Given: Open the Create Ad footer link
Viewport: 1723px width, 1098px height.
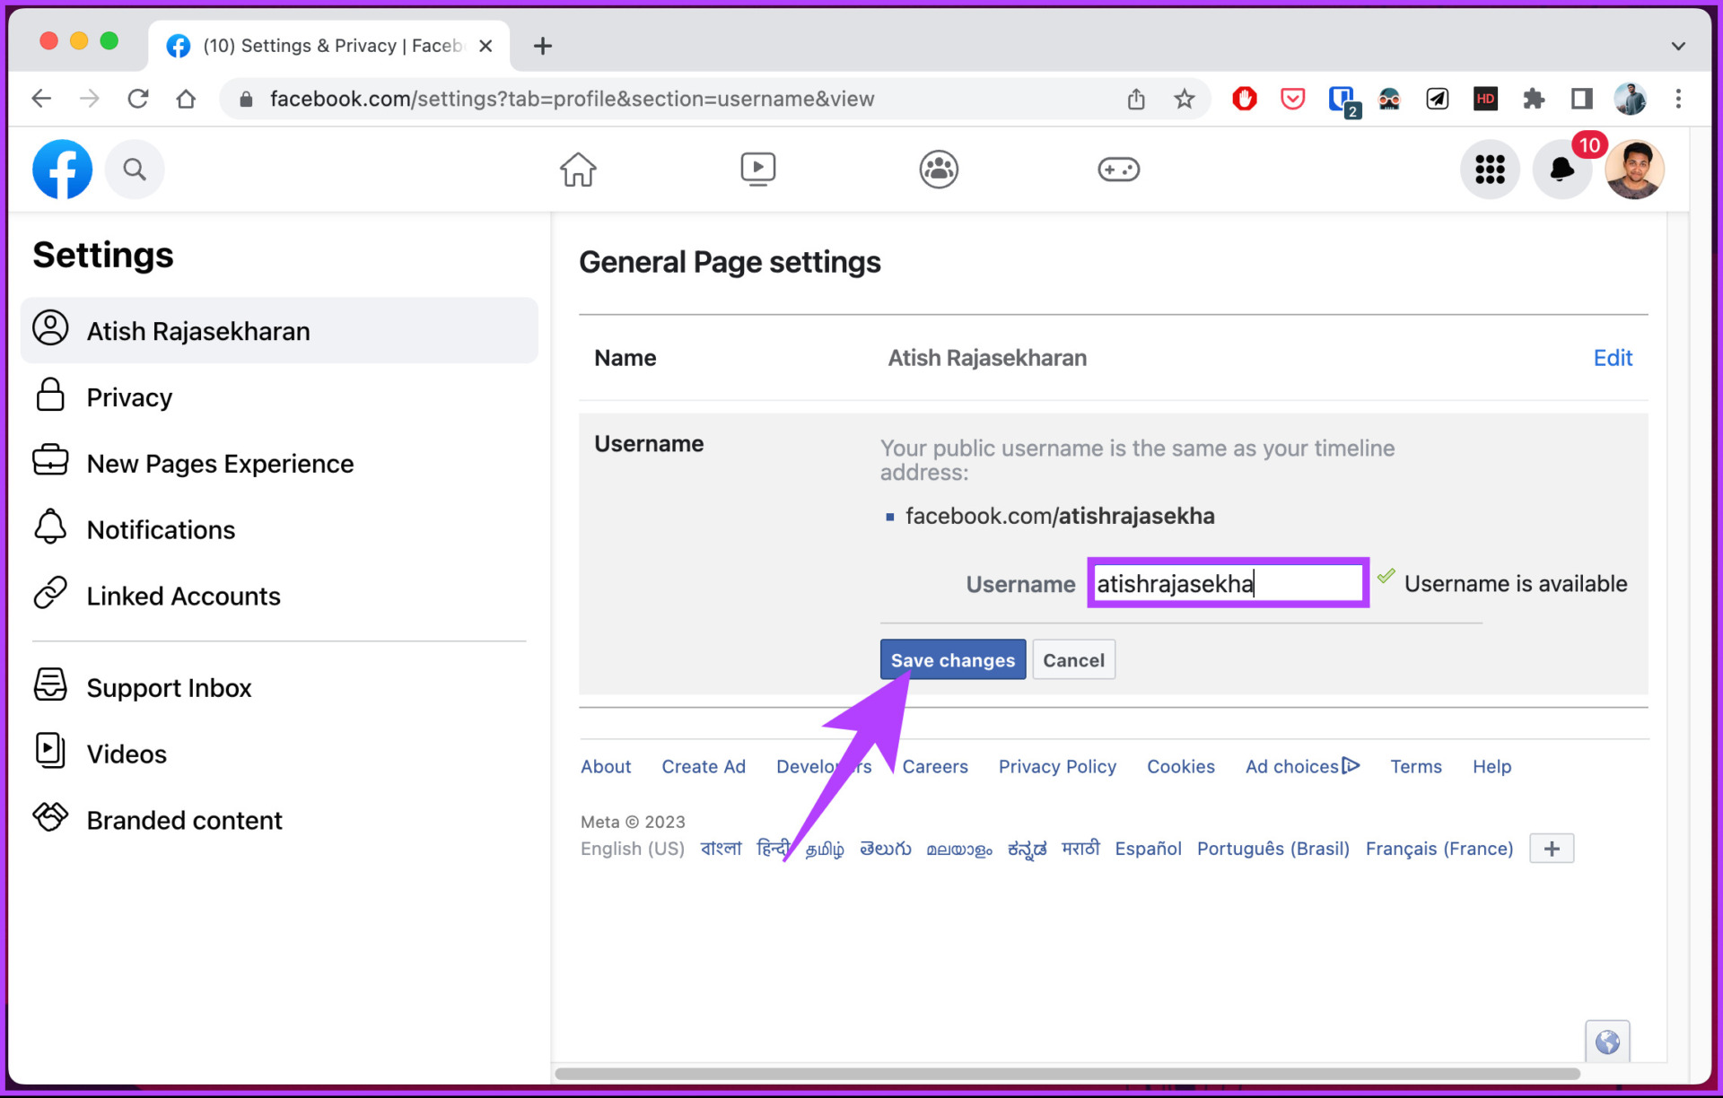Looking at the screenshot, I should pos(704,766).
